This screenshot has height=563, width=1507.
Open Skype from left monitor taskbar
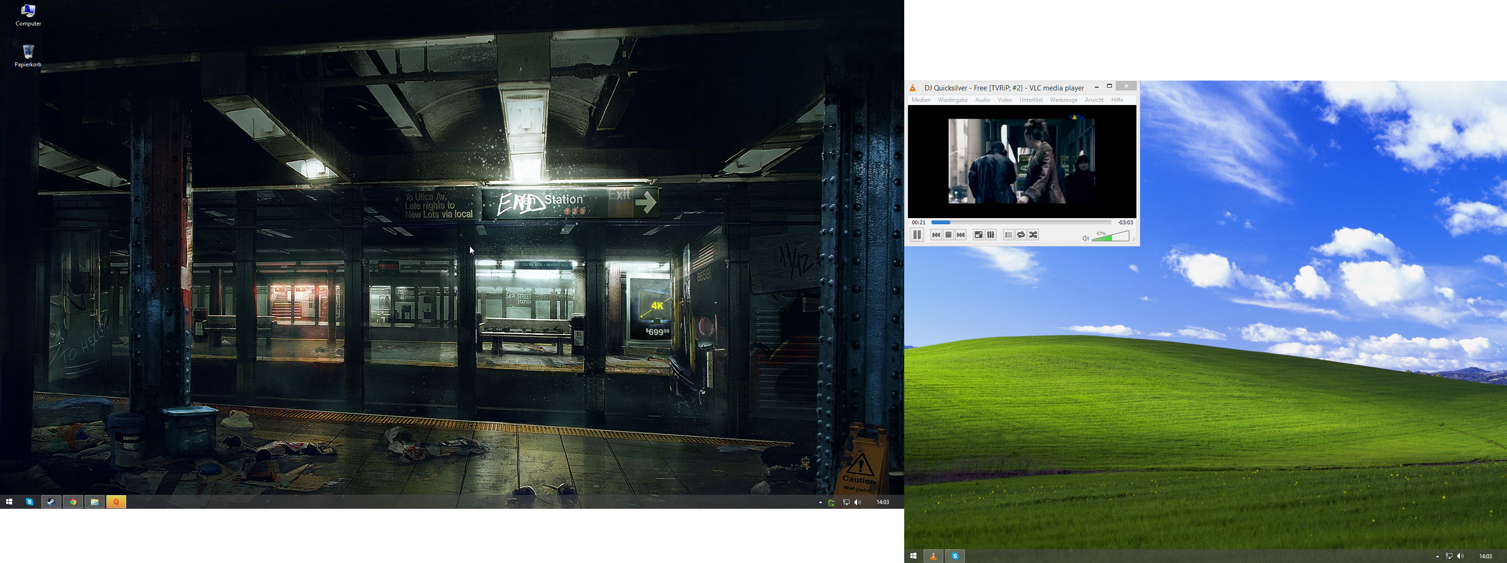click(30, 502)
